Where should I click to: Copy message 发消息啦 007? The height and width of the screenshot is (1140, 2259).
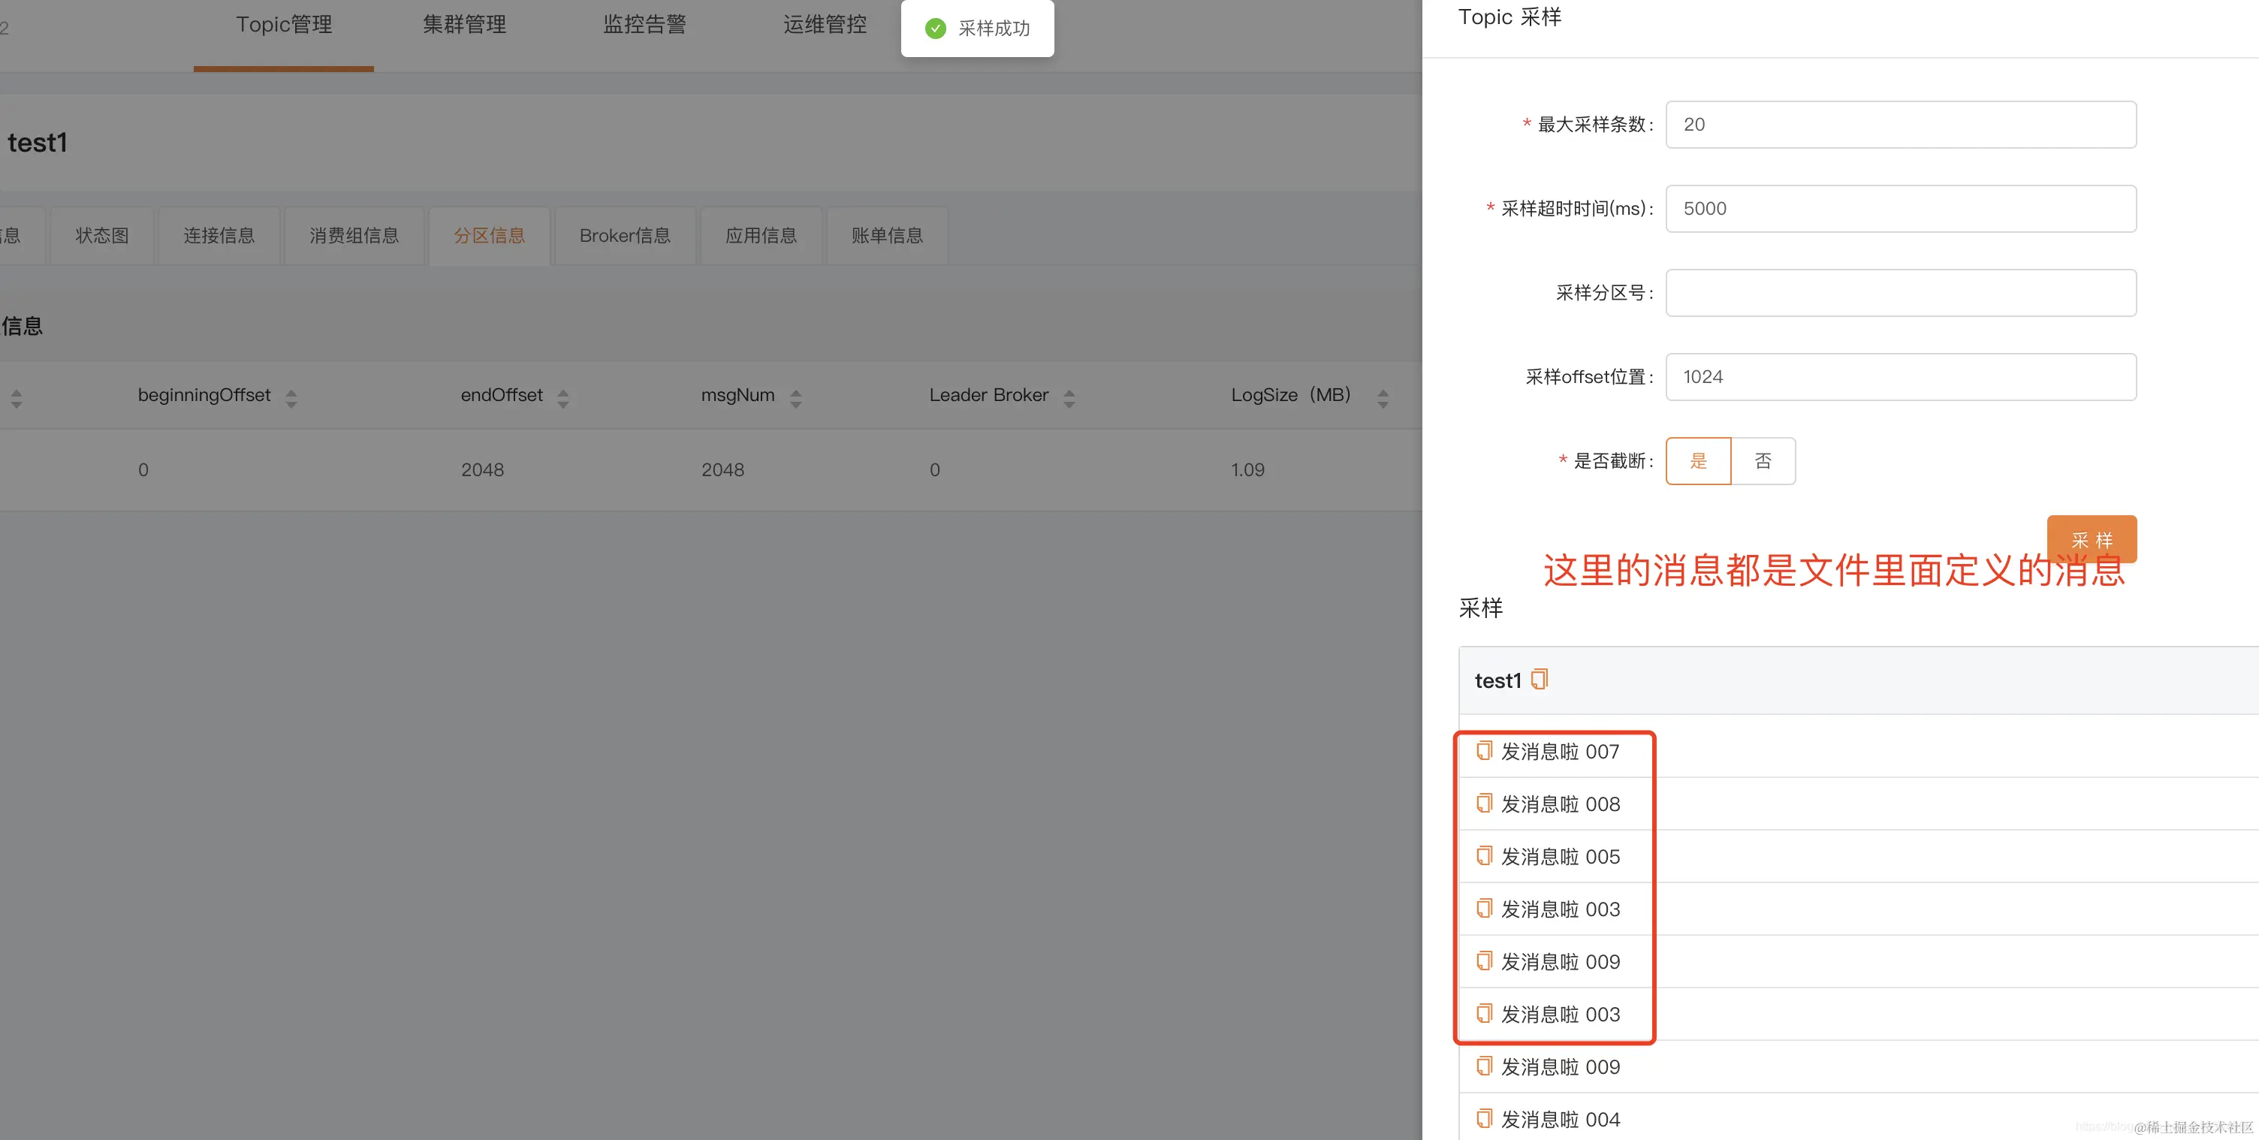(1483, 751)
